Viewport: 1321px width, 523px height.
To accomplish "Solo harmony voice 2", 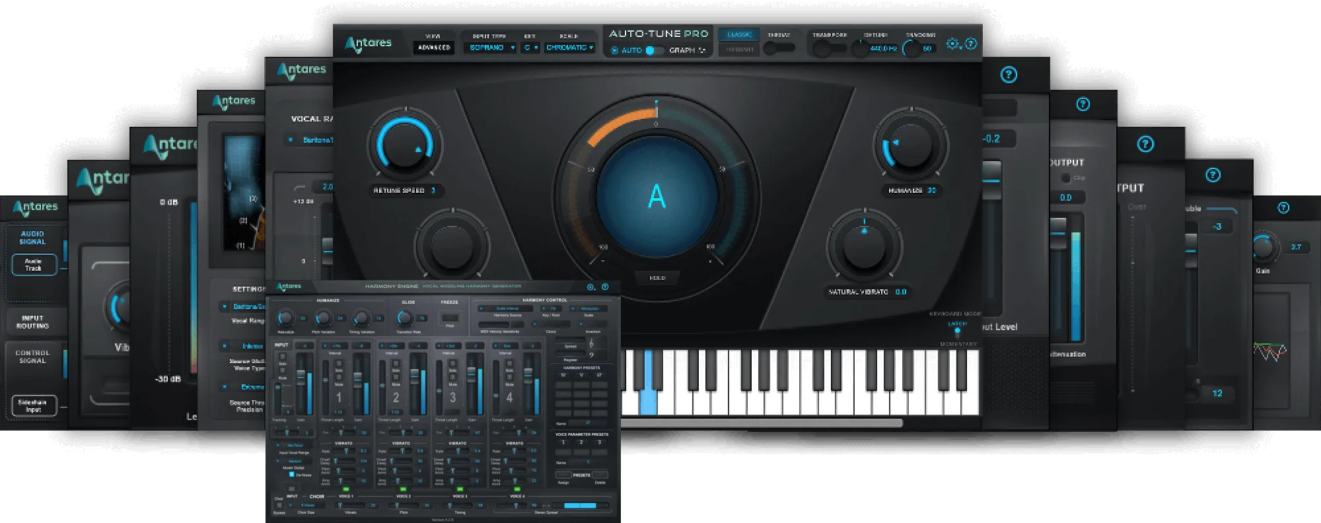I will [396, 363].
